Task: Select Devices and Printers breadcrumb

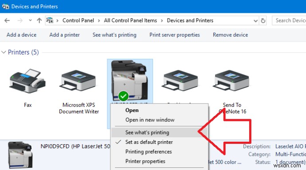Action: click(x=190, y=20)
